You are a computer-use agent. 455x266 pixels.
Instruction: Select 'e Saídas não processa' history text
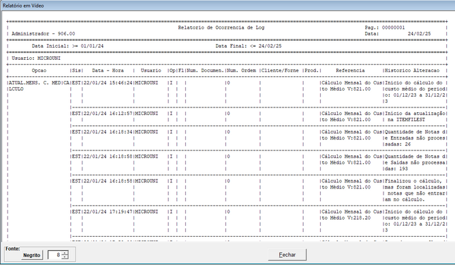click(x=415, y=163)
